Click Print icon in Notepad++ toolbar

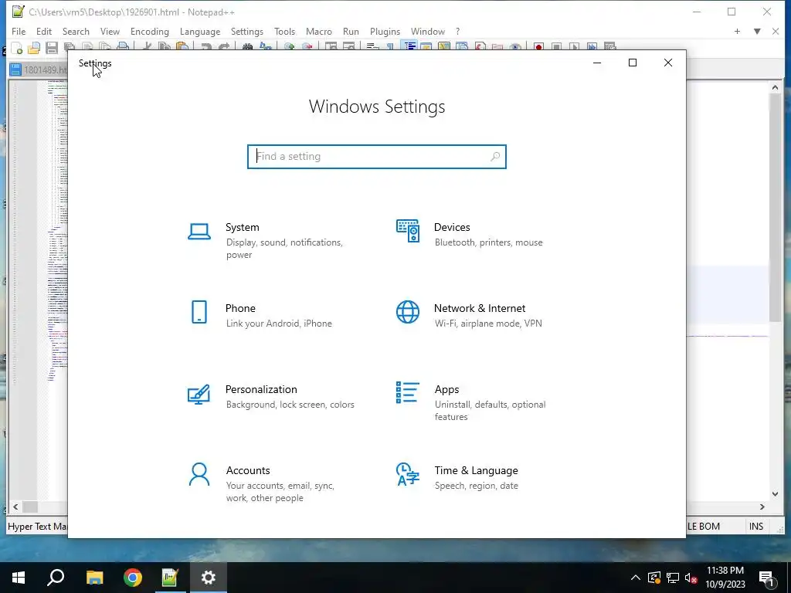tap(123, 47)
